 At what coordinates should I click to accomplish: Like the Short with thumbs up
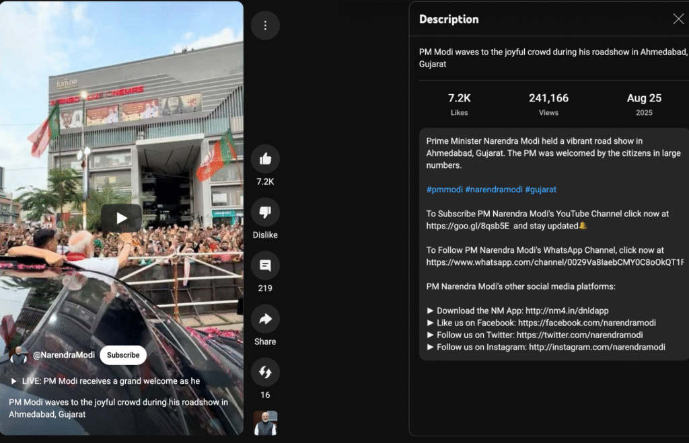265,159
